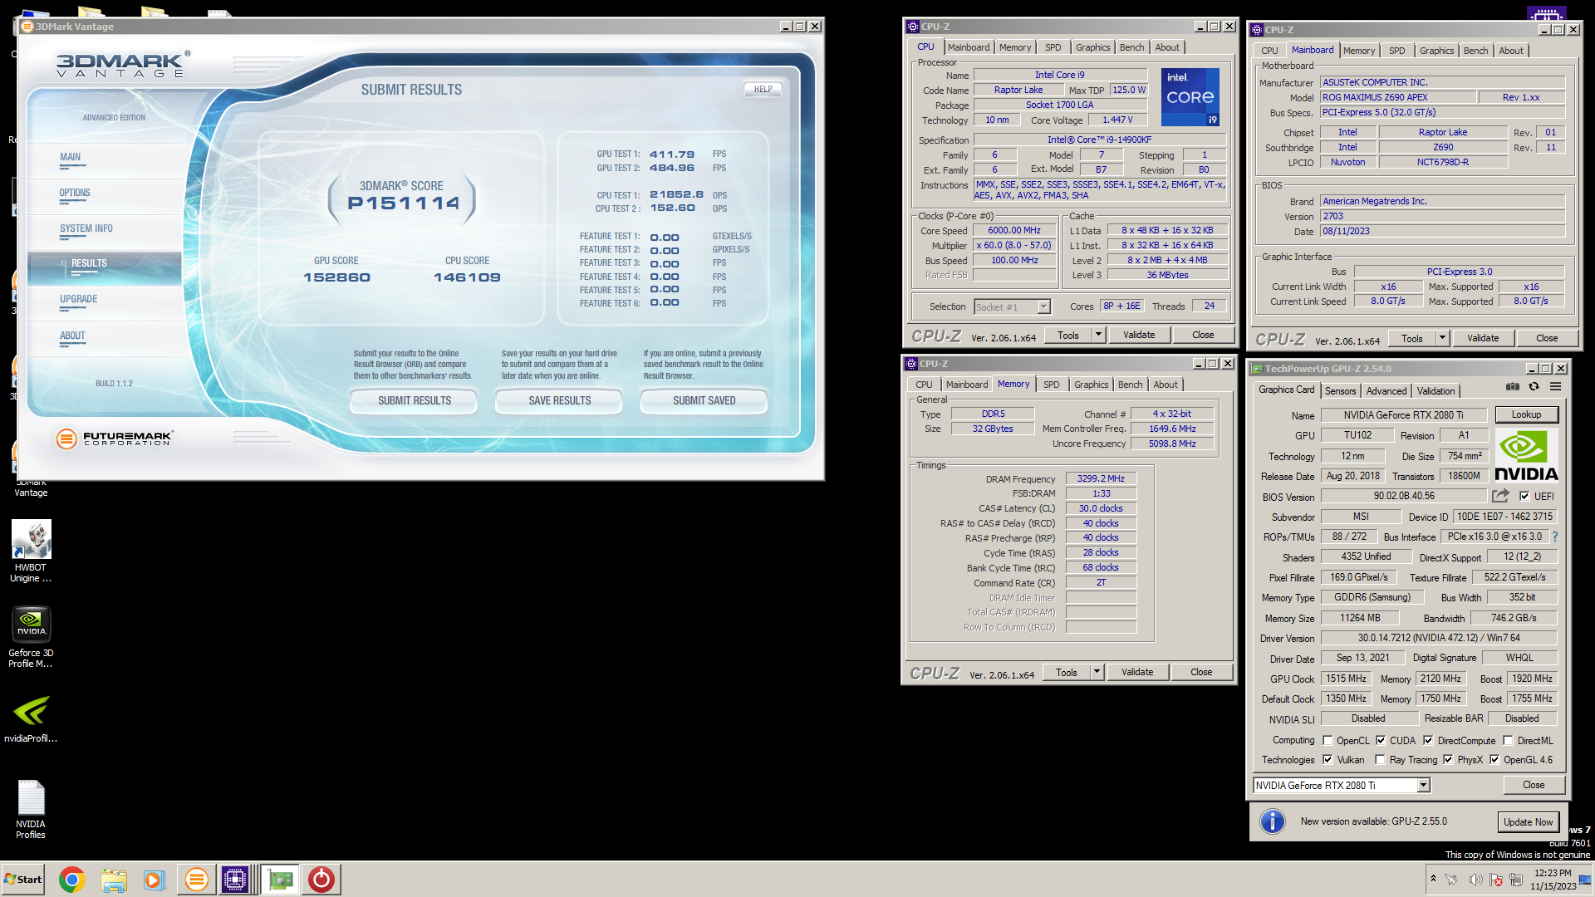The image size is (1595, 897).
Task: Open nvidiaProfileInspector desktop icon
Action: click(x=31, y=718)
